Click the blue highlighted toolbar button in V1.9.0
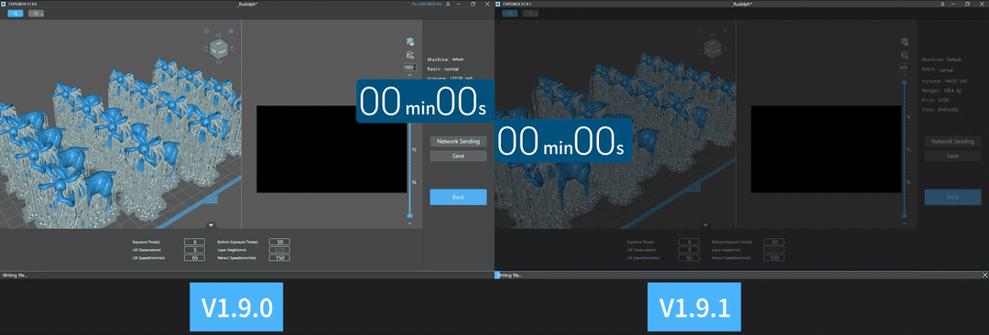Screen dimensions: 989x335 coord(16,13)
